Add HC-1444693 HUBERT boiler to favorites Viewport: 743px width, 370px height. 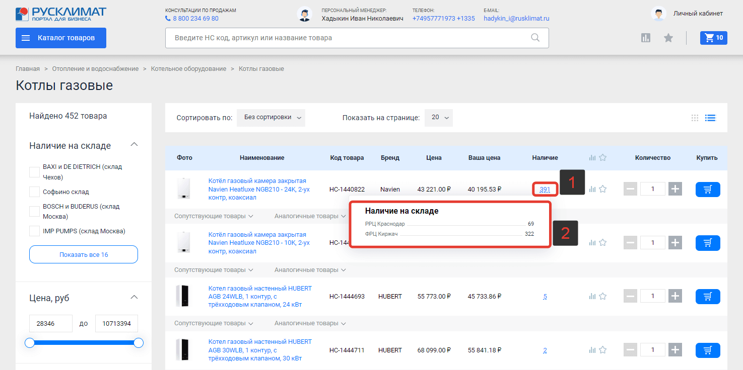tap(603, 296)
